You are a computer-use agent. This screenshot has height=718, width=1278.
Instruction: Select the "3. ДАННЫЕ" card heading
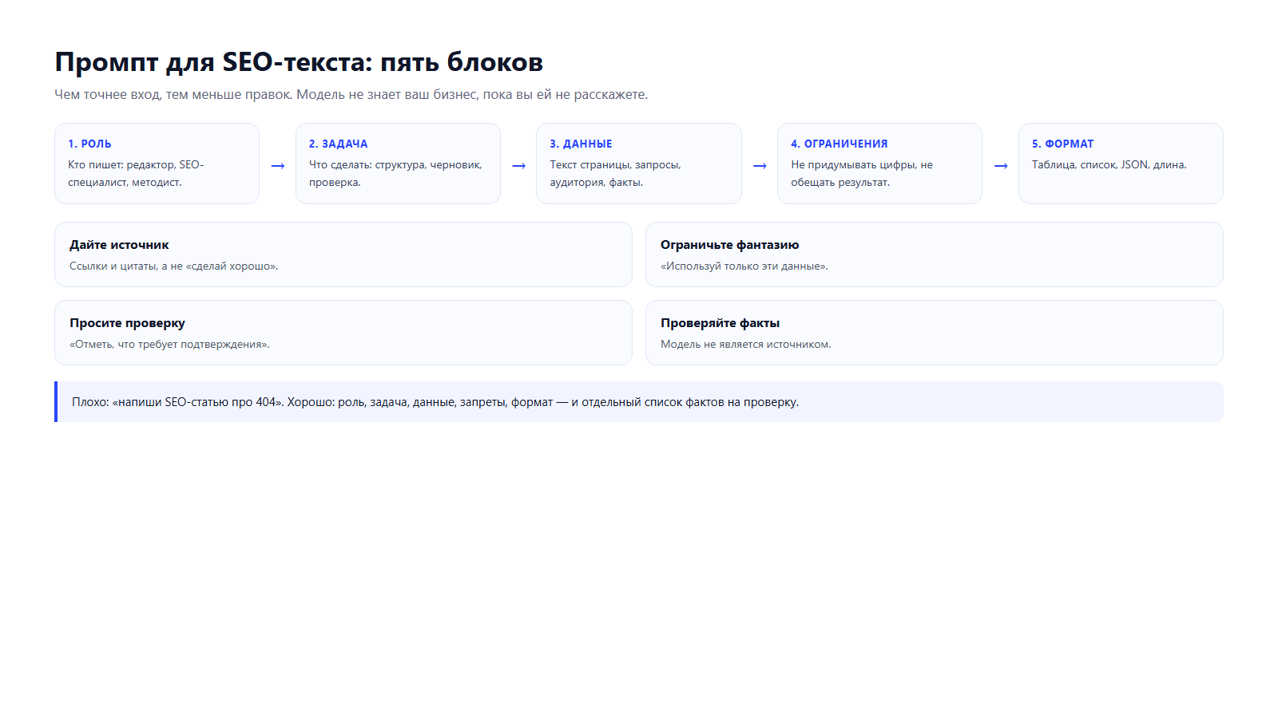click(x=581, y=144)
